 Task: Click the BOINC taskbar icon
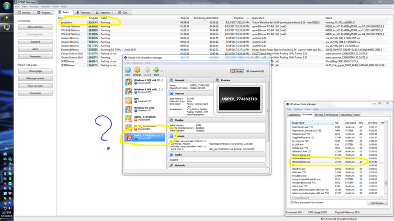coord(7,17)
